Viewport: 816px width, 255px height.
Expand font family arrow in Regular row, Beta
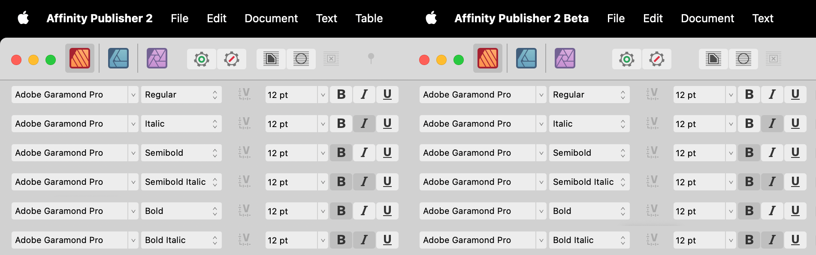tap(541, 95)
